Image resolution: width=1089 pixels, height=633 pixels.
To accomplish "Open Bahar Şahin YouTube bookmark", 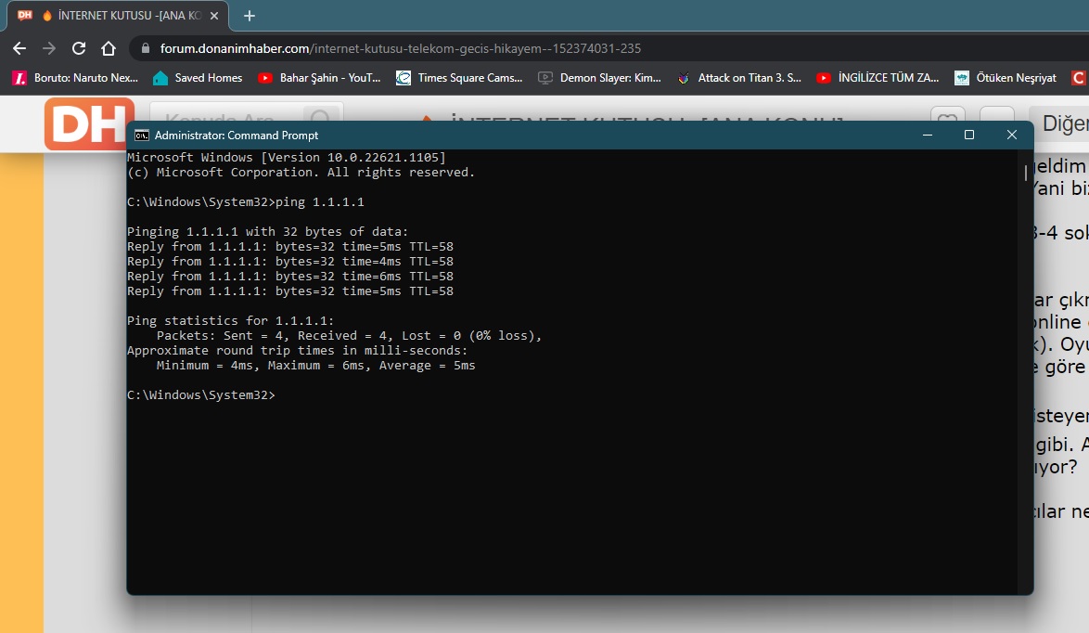I will click(x=319, y=78).
